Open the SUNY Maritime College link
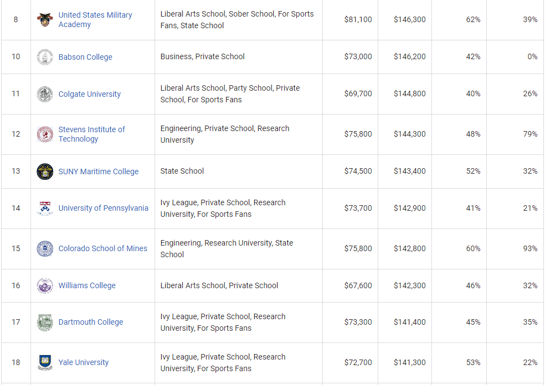This screenshot has height=385, width=545. (x=99, y=171)
